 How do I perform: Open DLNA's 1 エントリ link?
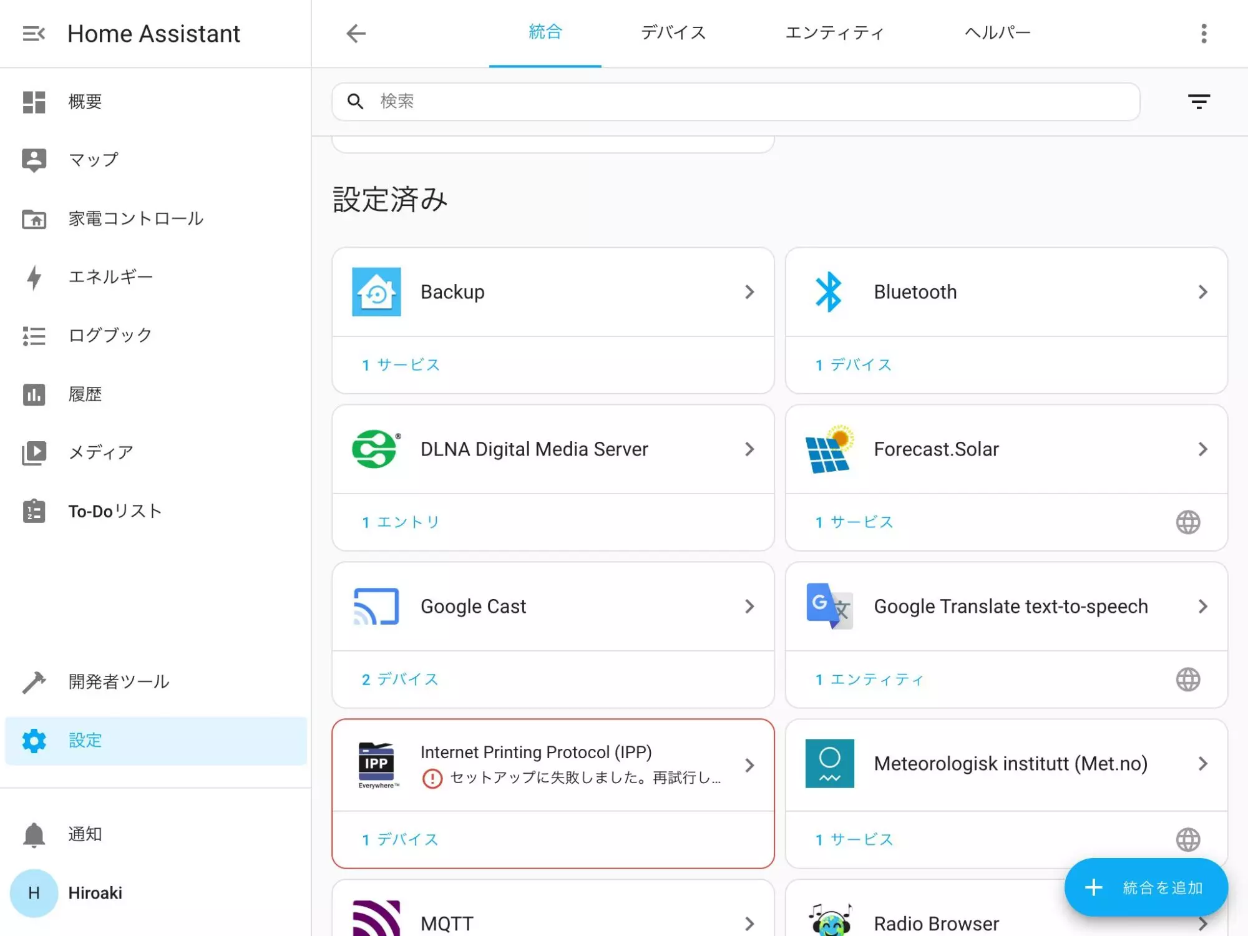401,522
